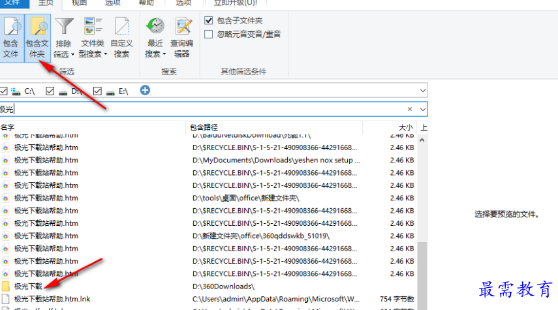Expand the 最近搜索 dropdown arrow
This screenshot has height=310, width=558.
(x=164, y=54)
